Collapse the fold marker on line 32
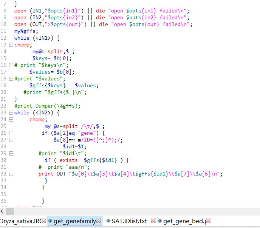Image resolution: width=260 pixels, height=228 pixels. pos(11,174)
